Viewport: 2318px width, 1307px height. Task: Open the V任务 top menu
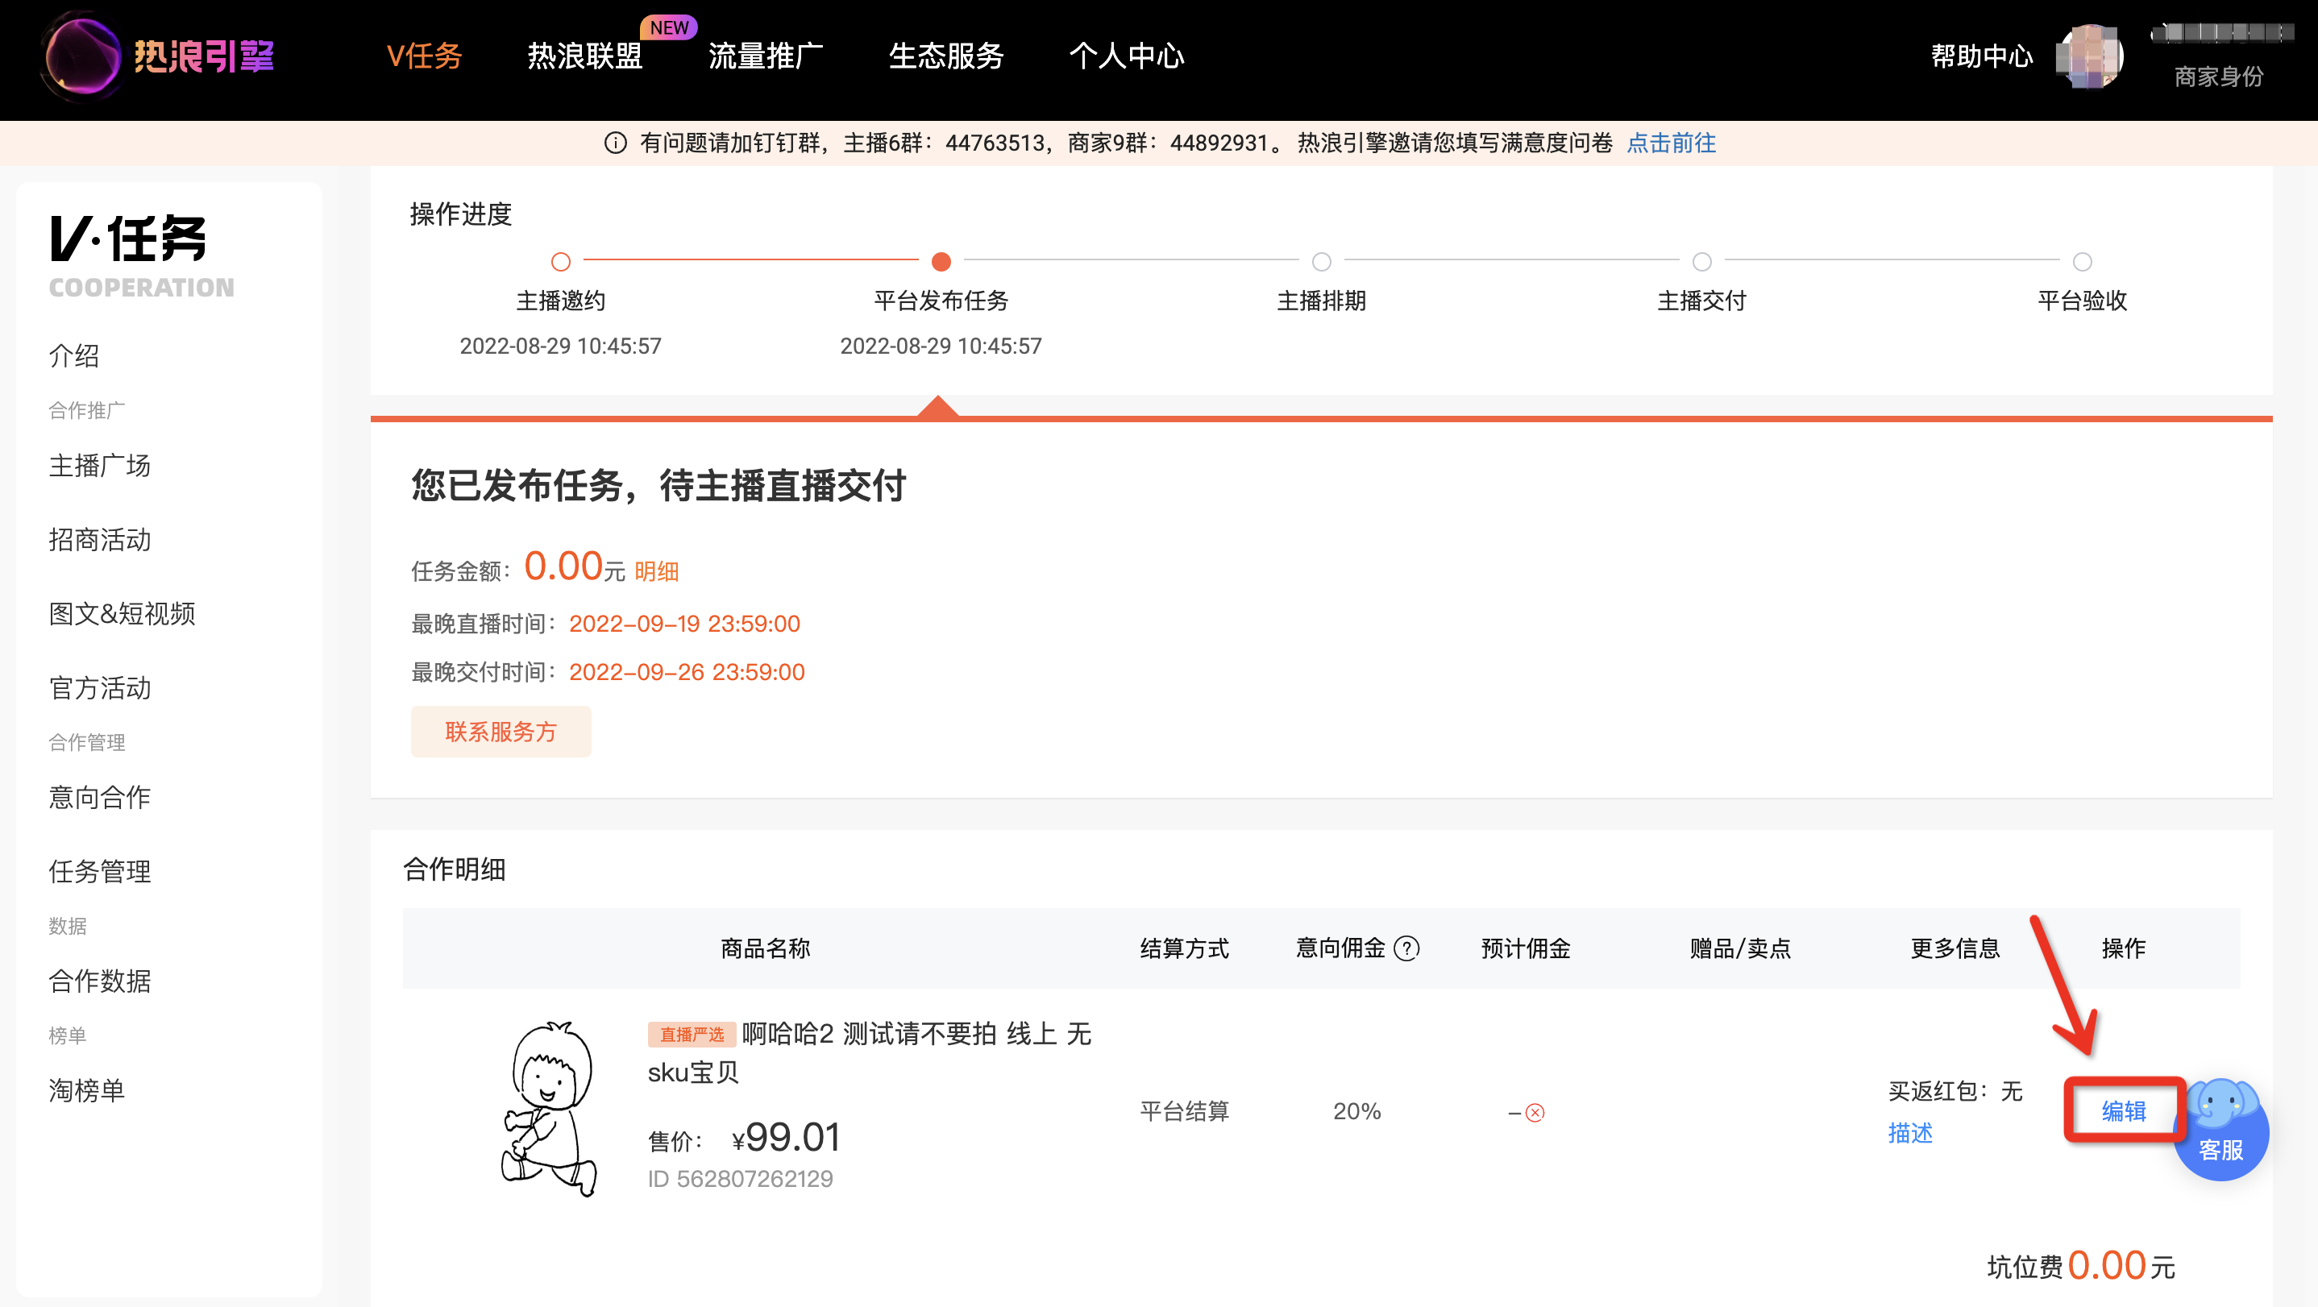pyautogui.click(x=424, y=56)
